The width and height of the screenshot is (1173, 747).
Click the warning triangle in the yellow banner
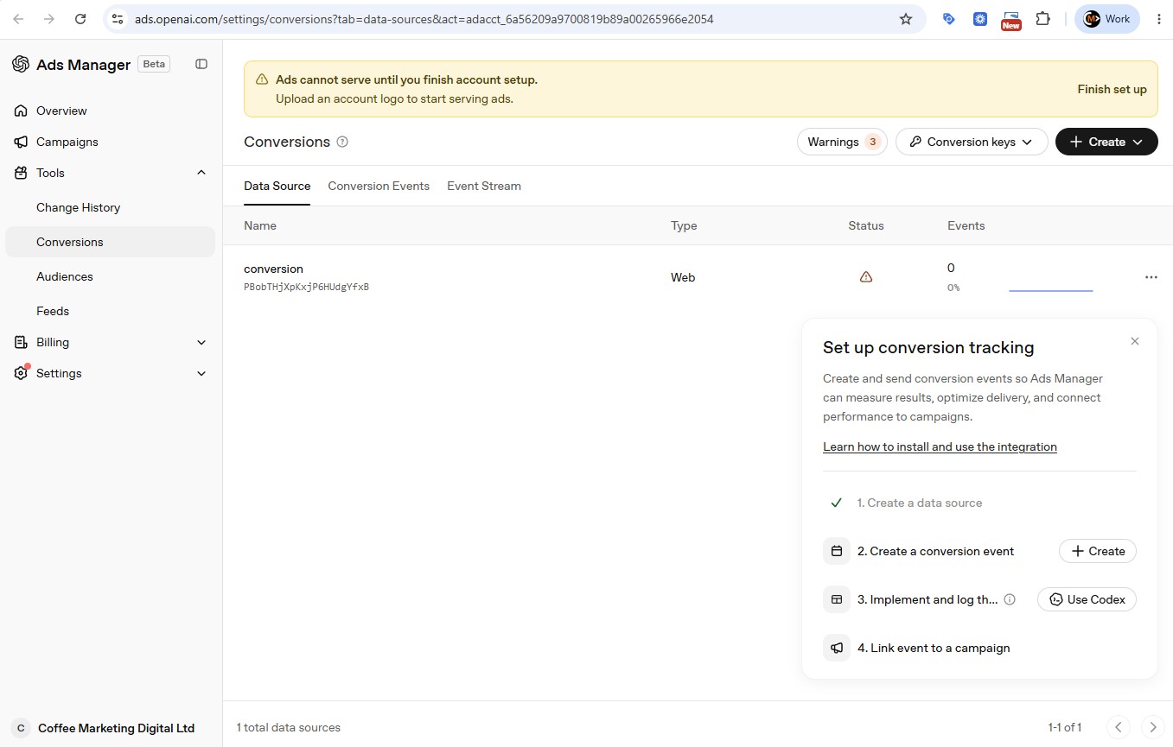coord(262,79)
